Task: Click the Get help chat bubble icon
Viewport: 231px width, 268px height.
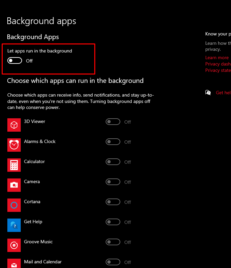Action: [x=208, y=93]
